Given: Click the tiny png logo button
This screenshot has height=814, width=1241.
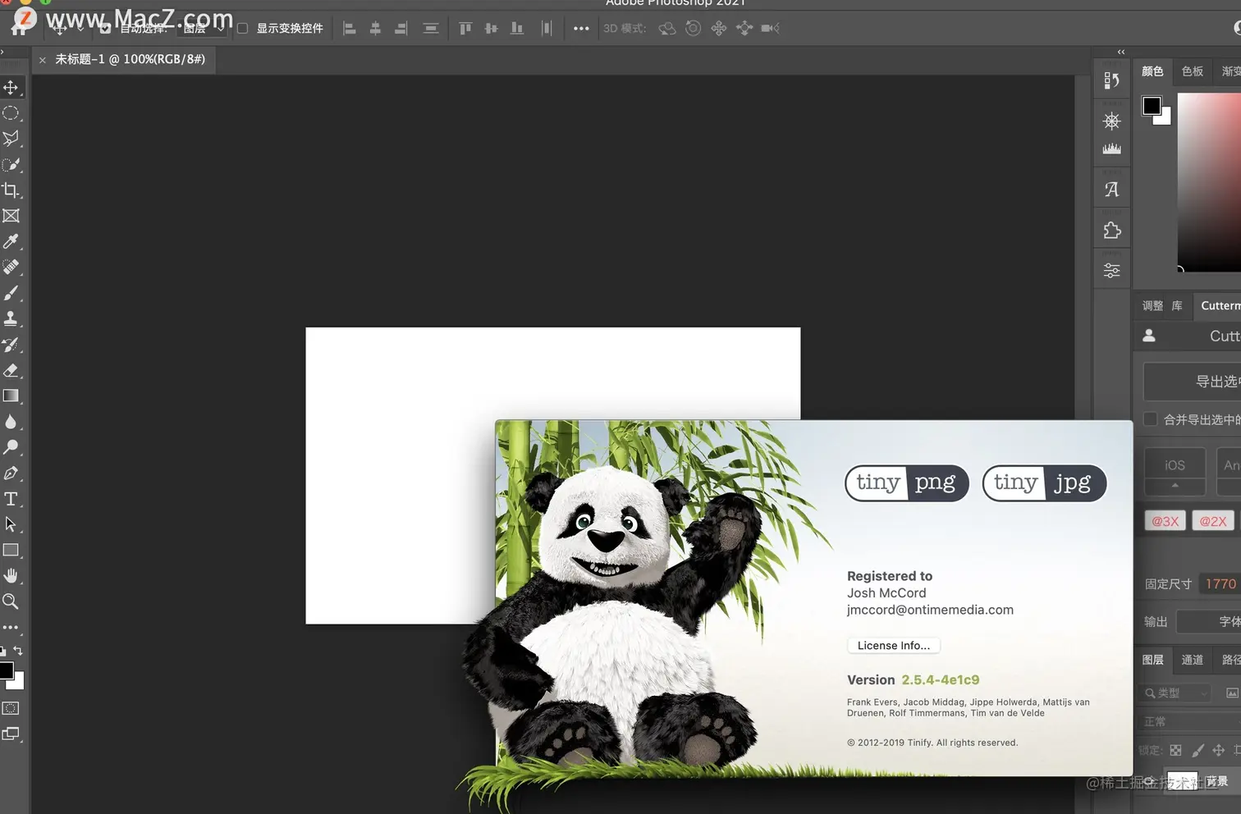Looking at the screenshot, I should tap(907, 483).
